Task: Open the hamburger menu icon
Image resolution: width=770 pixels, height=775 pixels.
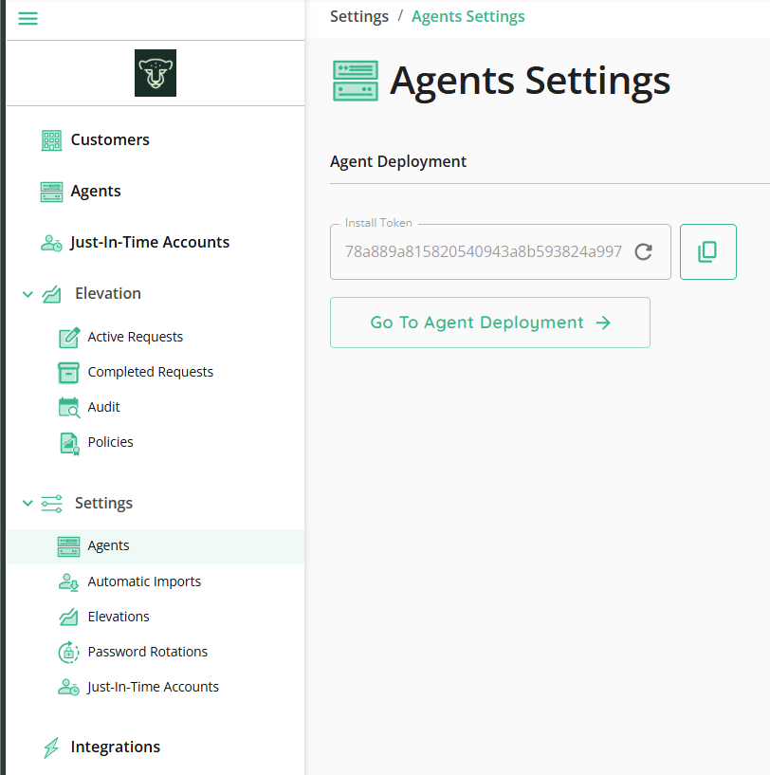Action: pos(27,18)
